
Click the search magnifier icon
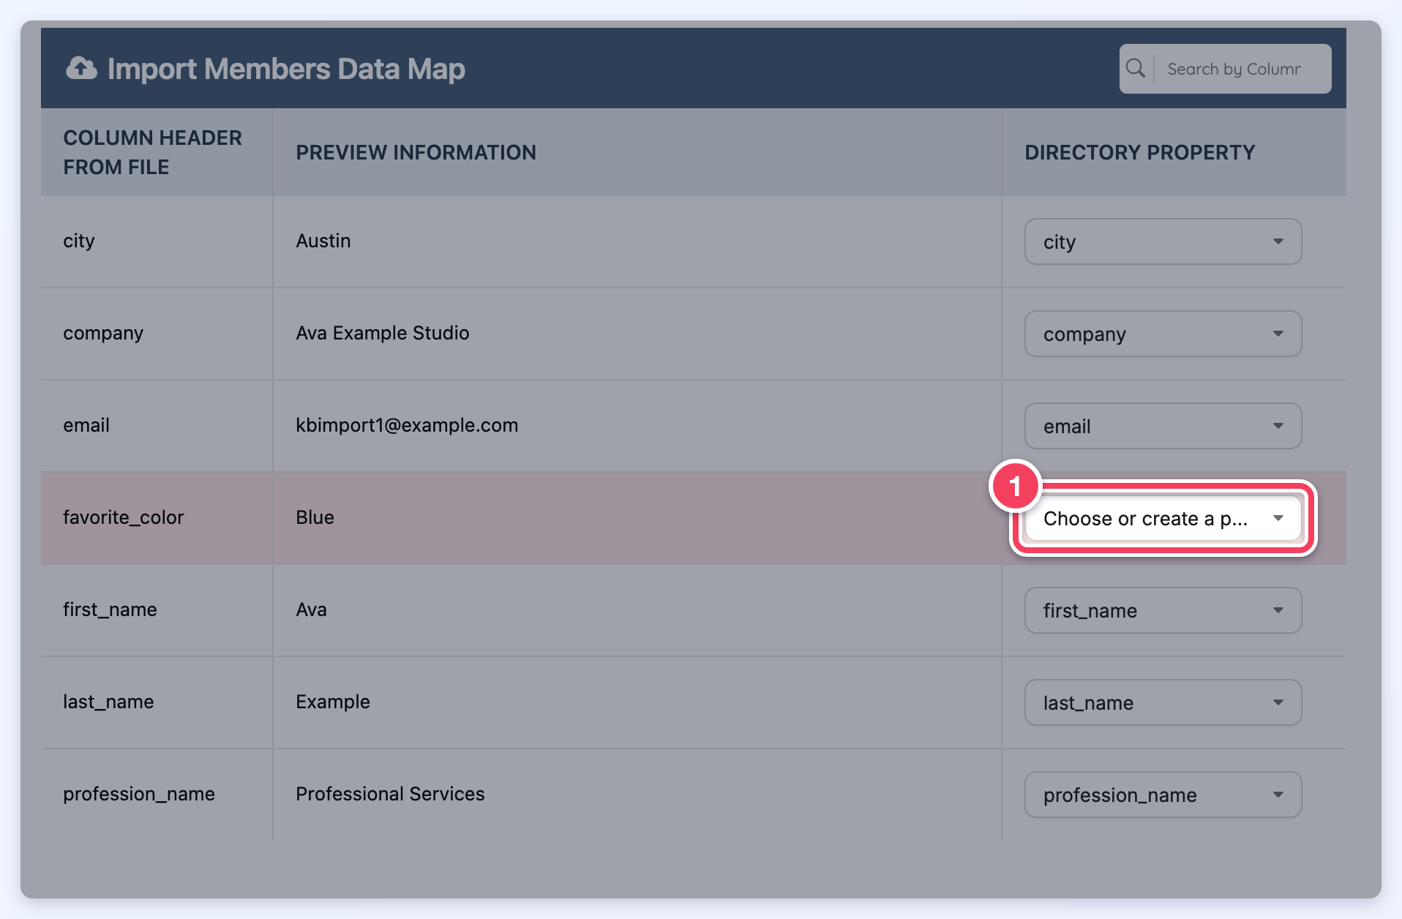1136,69
